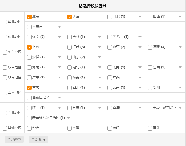
Task: Tick the 湖南 (1) checkbox
Action: 110,68
